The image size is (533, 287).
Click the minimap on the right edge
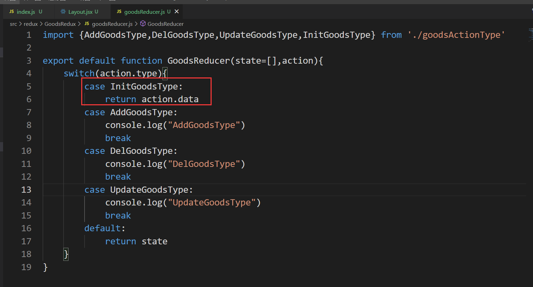coord(530,34)
